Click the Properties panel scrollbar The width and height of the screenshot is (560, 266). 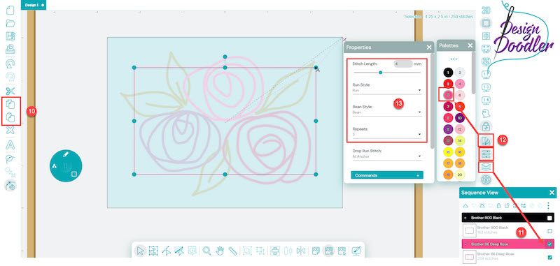point(433,101)
